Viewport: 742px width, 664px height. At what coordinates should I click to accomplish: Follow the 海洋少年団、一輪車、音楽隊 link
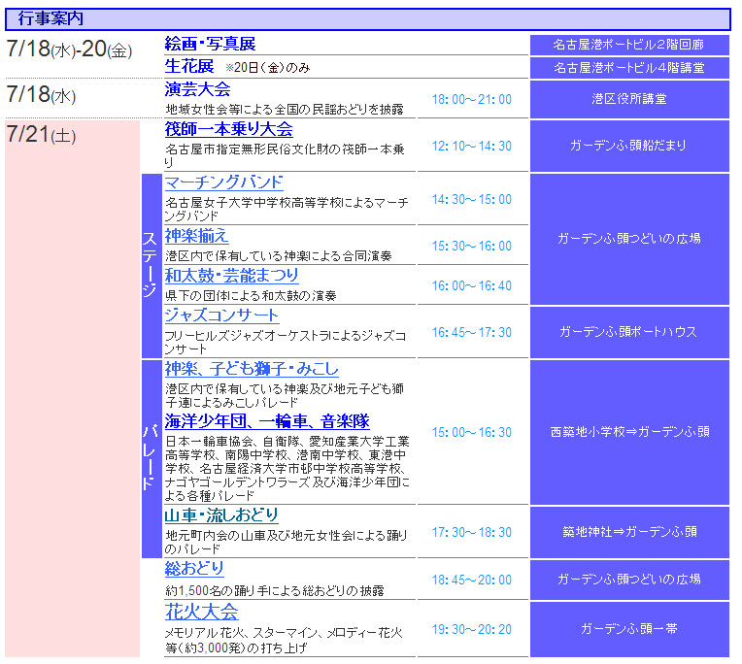click(267, 421)
